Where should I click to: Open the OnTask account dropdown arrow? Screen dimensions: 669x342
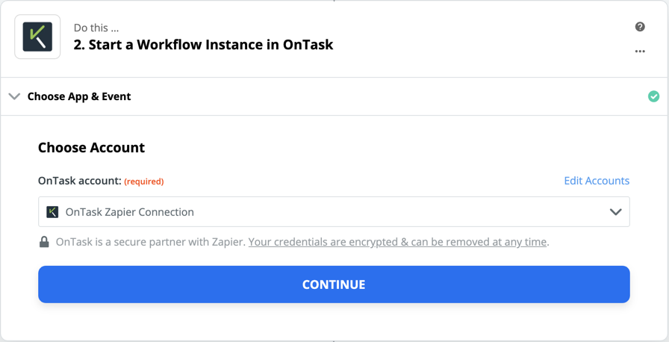click(x=615, y=212)
